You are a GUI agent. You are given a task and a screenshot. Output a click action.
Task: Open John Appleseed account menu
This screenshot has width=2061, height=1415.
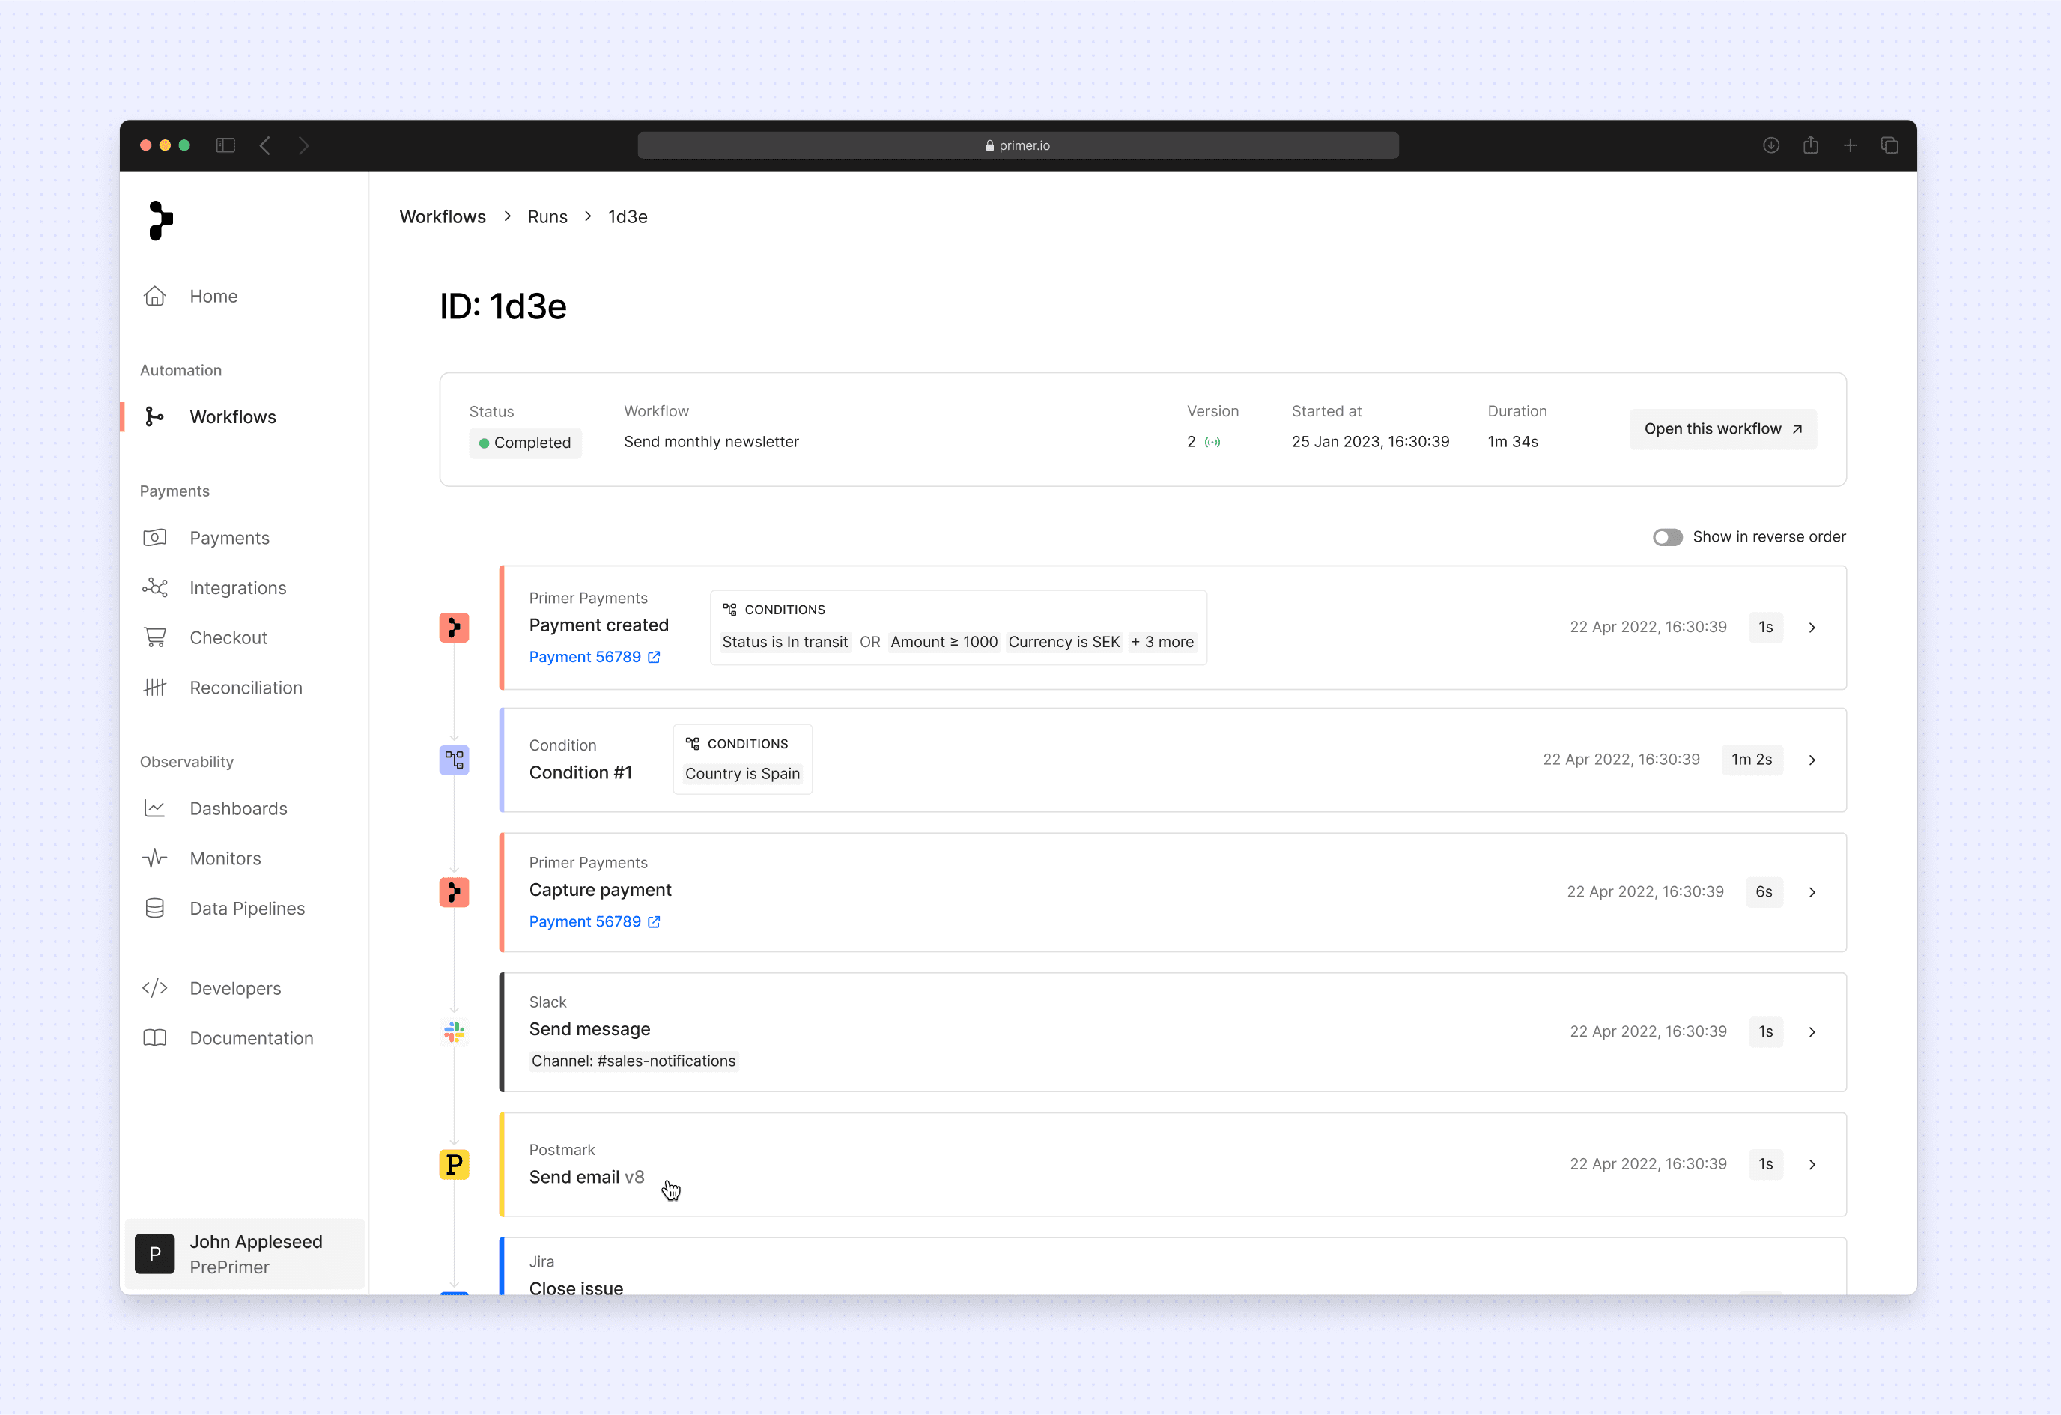[x=245, y=1253]
